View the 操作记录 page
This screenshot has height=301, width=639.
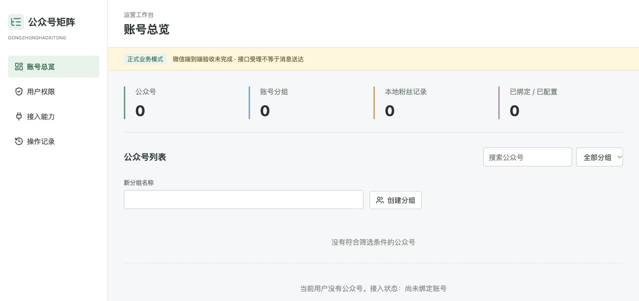[53, 141]
